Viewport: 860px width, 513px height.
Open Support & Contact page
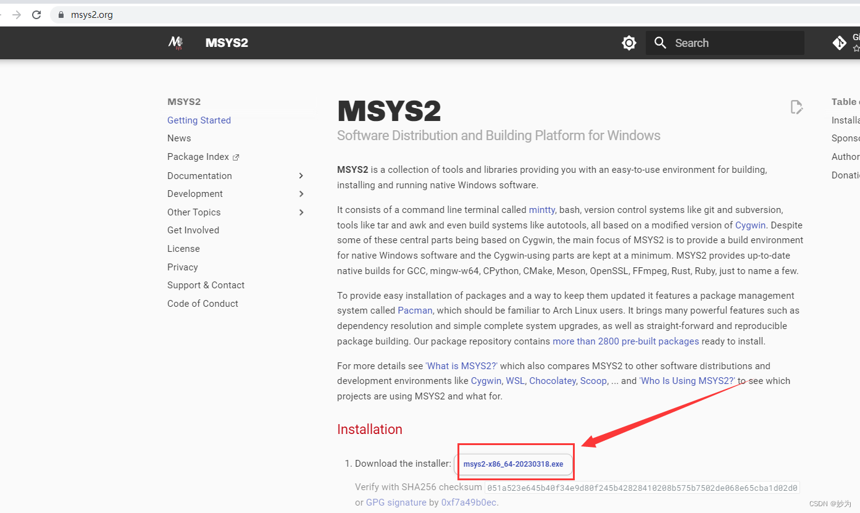(206, 285)
